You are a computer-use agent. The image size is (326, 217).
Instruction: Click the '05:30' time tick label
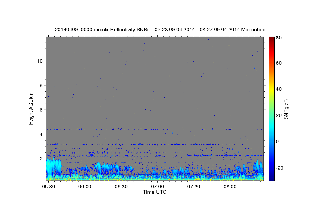(x=48, y=187)
